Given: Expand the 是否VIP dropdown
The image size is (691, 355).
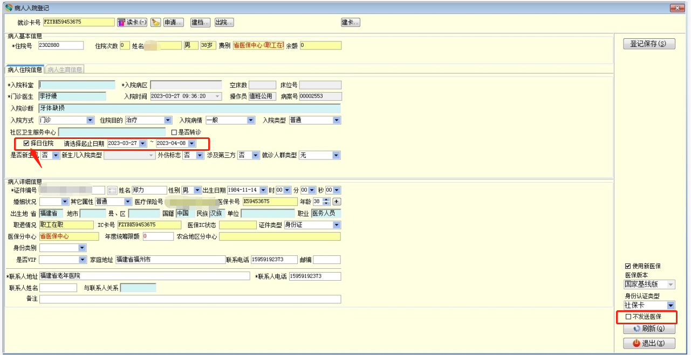Looking at the screenshot, I should point(82,260).
